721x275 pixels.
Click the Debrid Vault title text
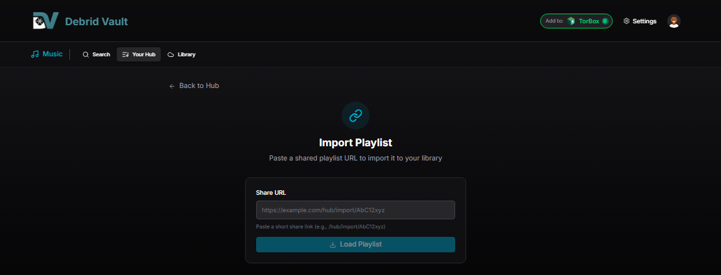pyautogui.click(x=97, y=21)
